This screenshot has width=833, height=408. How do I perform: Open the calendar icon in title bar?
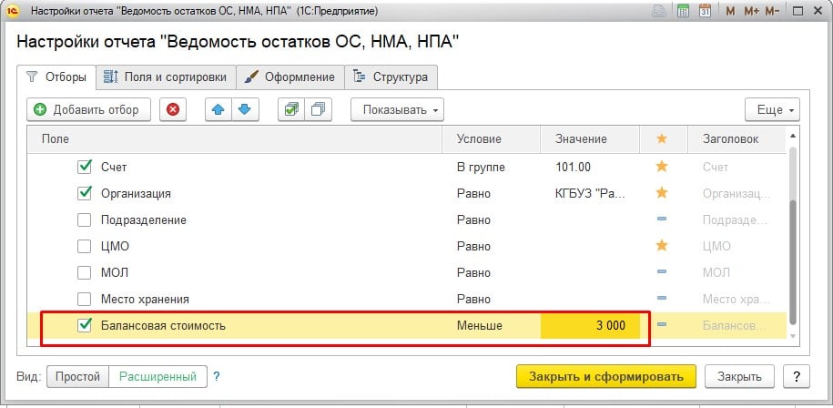tap(704, 12)
